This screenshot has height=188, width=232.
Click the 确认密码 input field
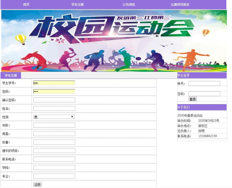54,100
